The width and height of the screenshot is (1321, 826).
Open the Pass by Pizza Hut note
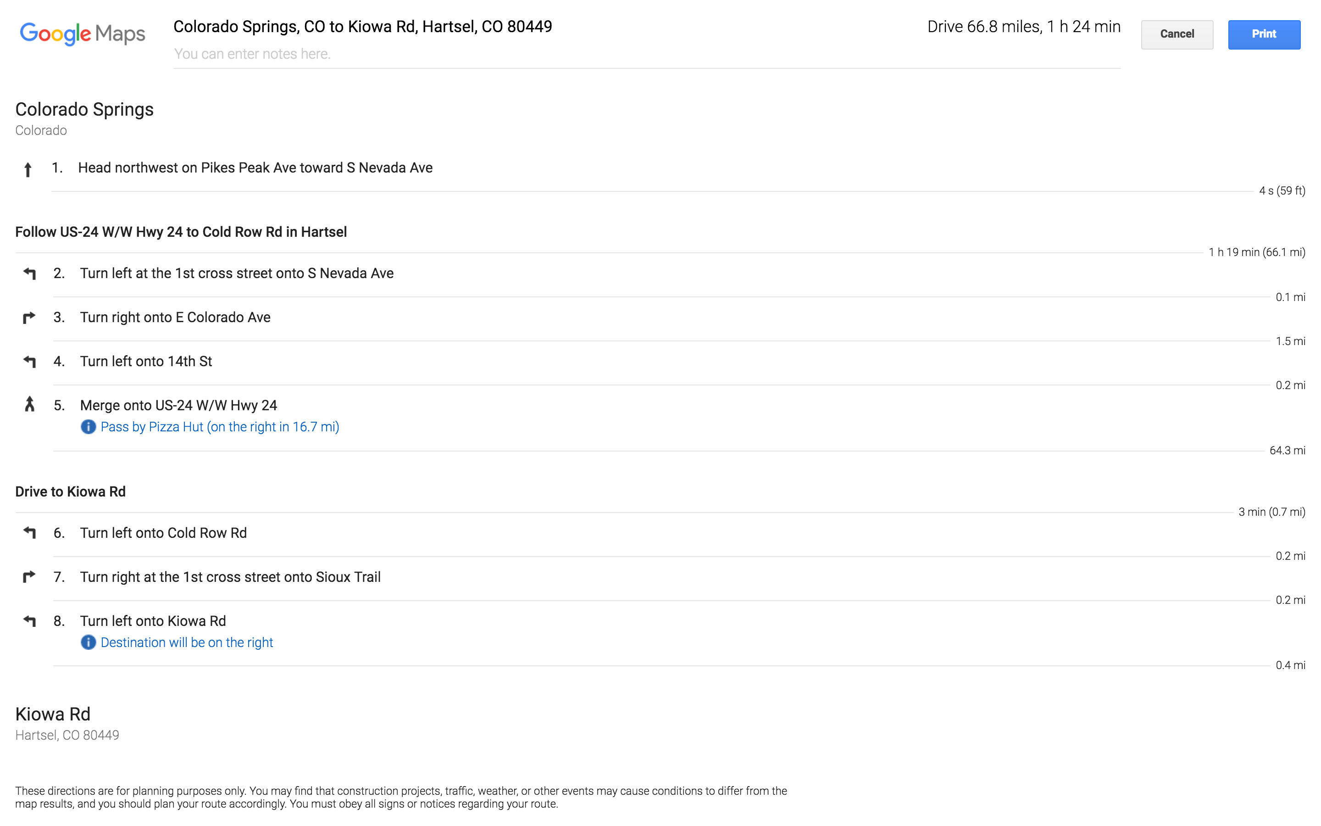click(x=220, y=427)
